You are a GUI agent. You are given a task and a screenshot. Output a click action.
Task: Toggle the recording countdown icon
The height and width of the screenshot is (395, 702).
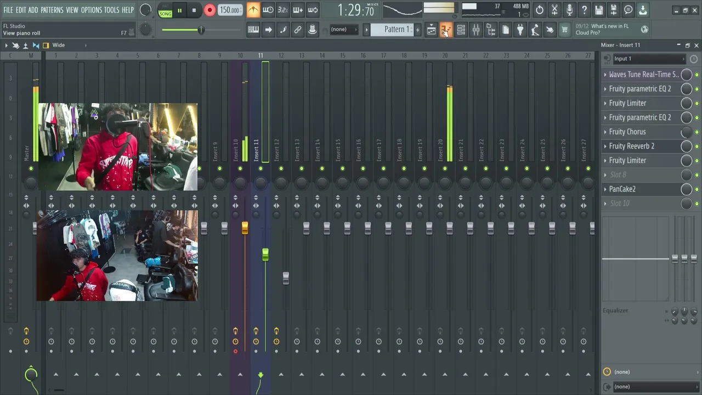pos(283,10)
